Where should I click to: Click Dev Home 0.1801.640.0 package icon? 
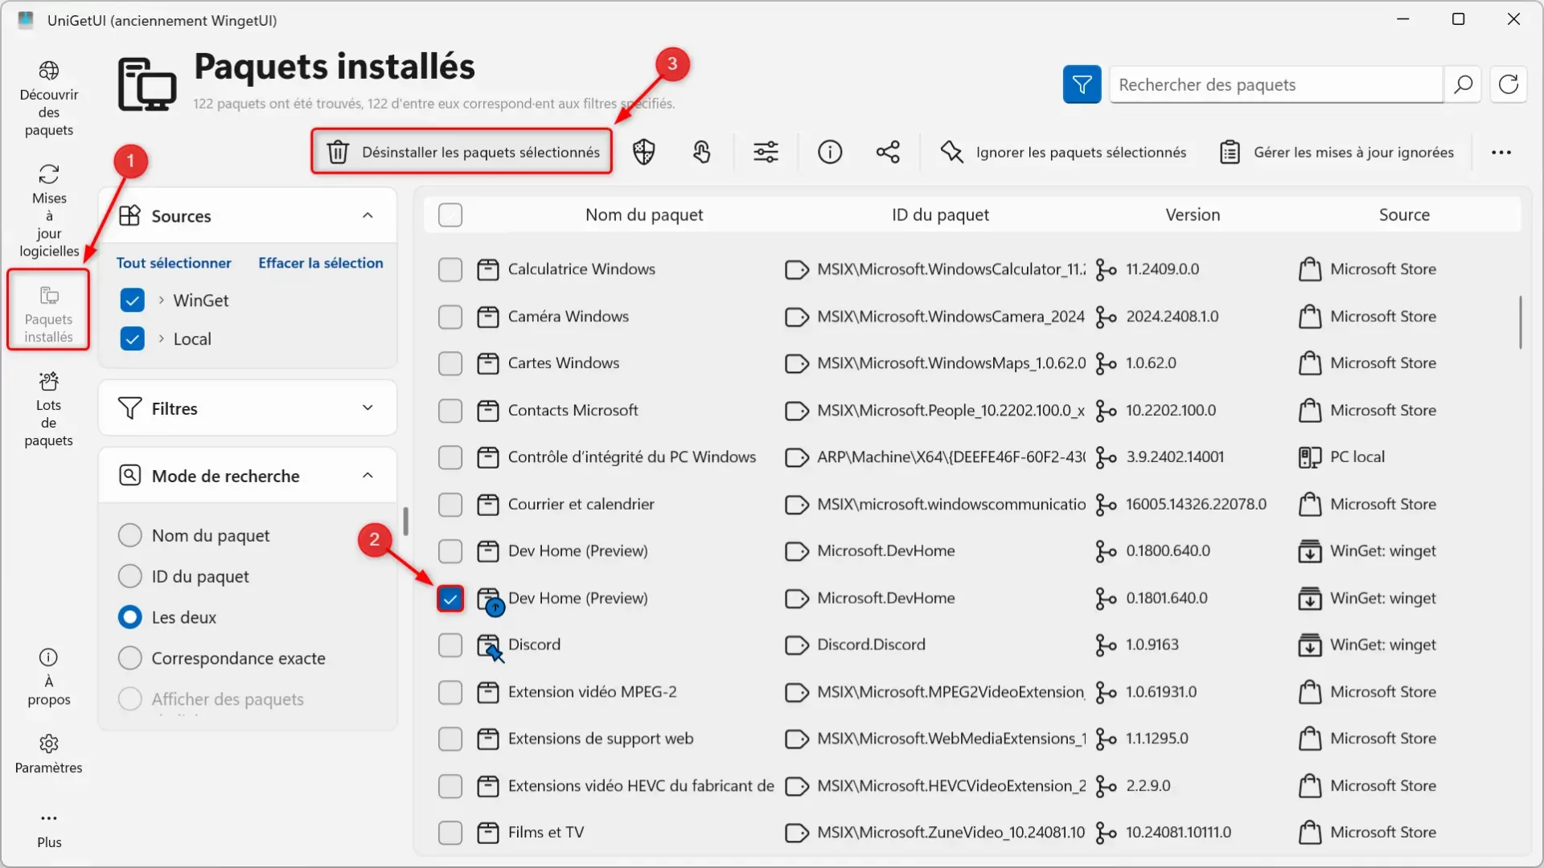[490, 600]
